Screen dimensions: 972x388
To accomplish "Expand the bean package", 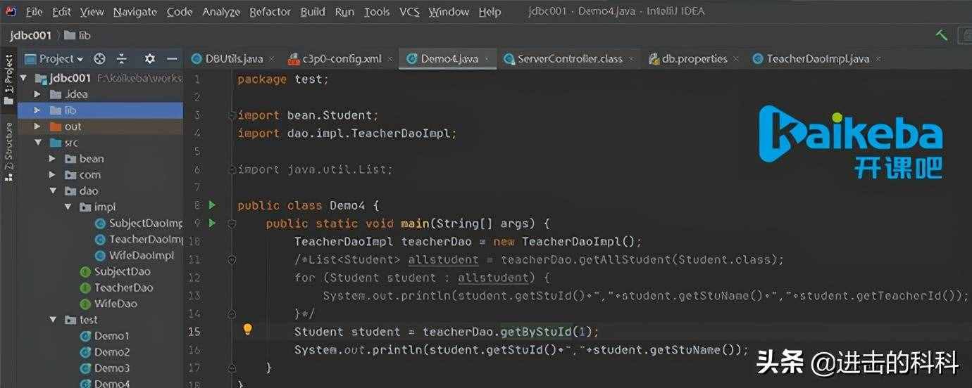I will click(52, 159).
